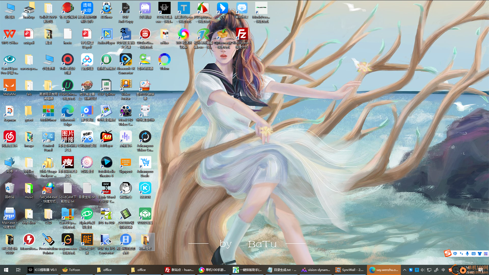489x275 pixels.
Task: Switch to 单机100手游 browser taskbar window
Action: [213, 270]
